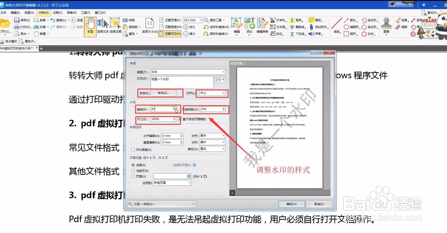Screen dimensions: 447x233
Task: Enable 作为背景 checkbox
Action: (133, 150)
